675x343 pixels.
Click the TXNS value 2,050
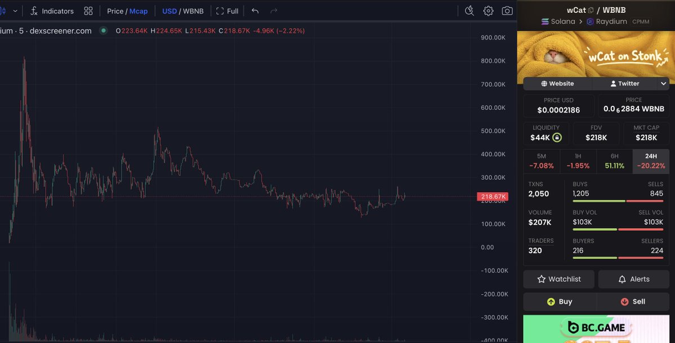tap(539, 194)
